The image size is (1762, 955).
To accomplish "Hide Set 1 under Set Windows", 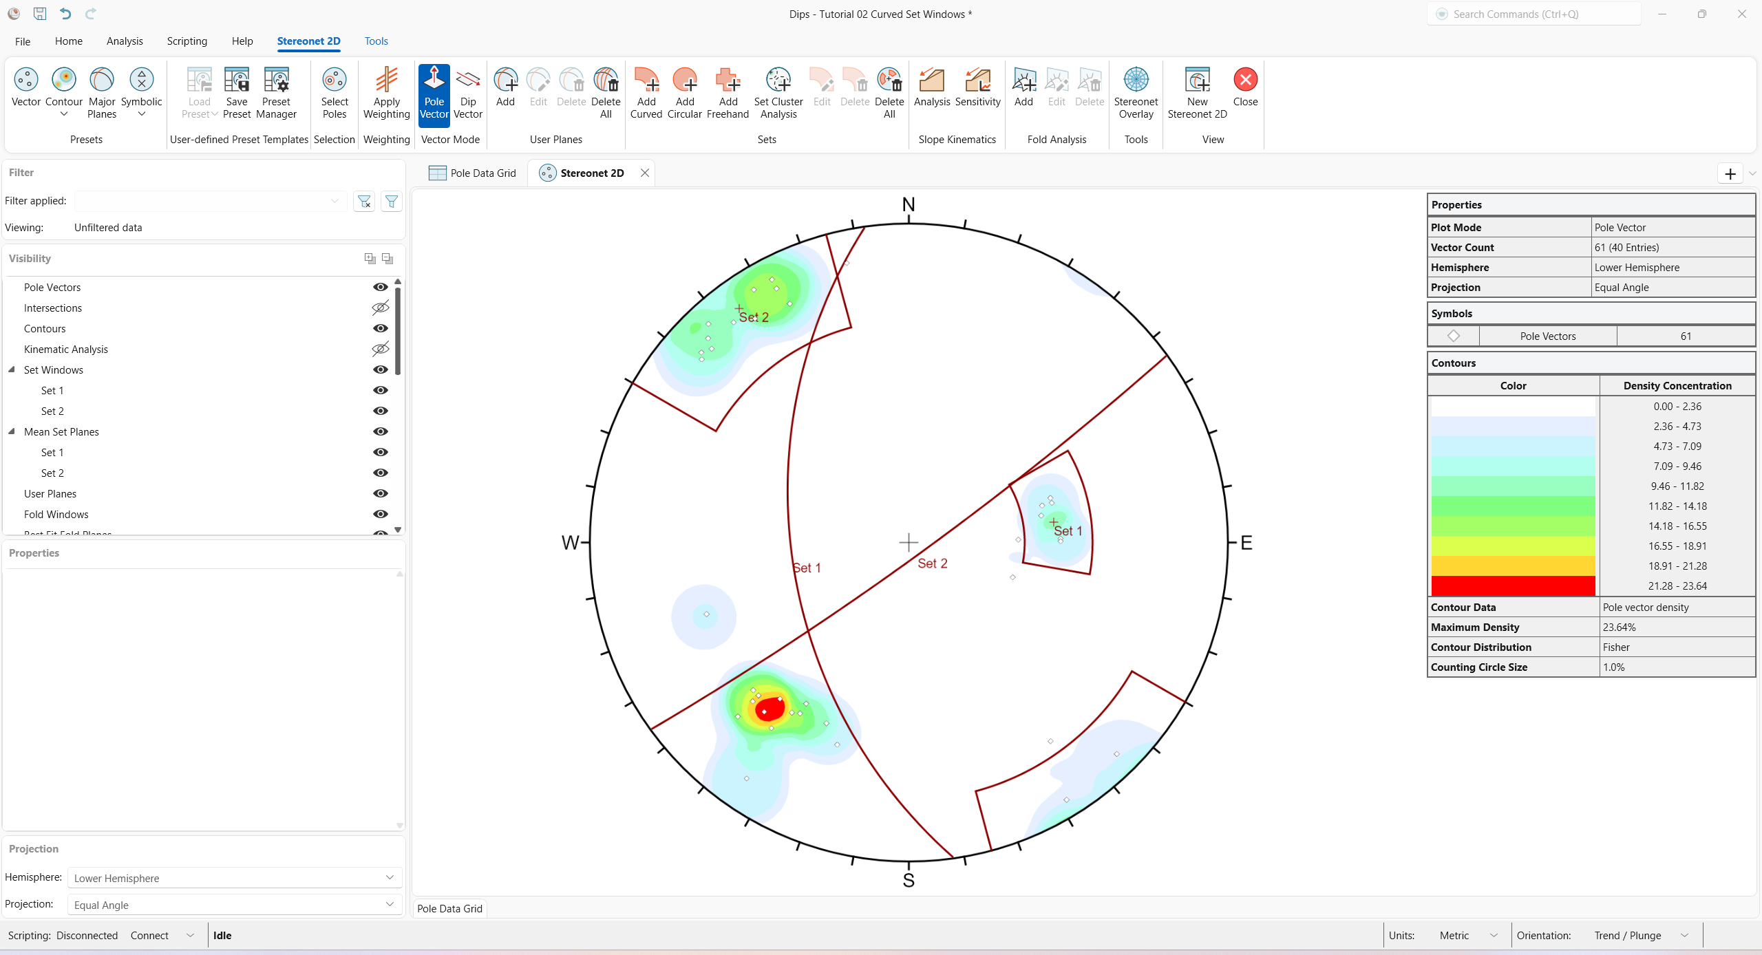I will coord(381,390).
